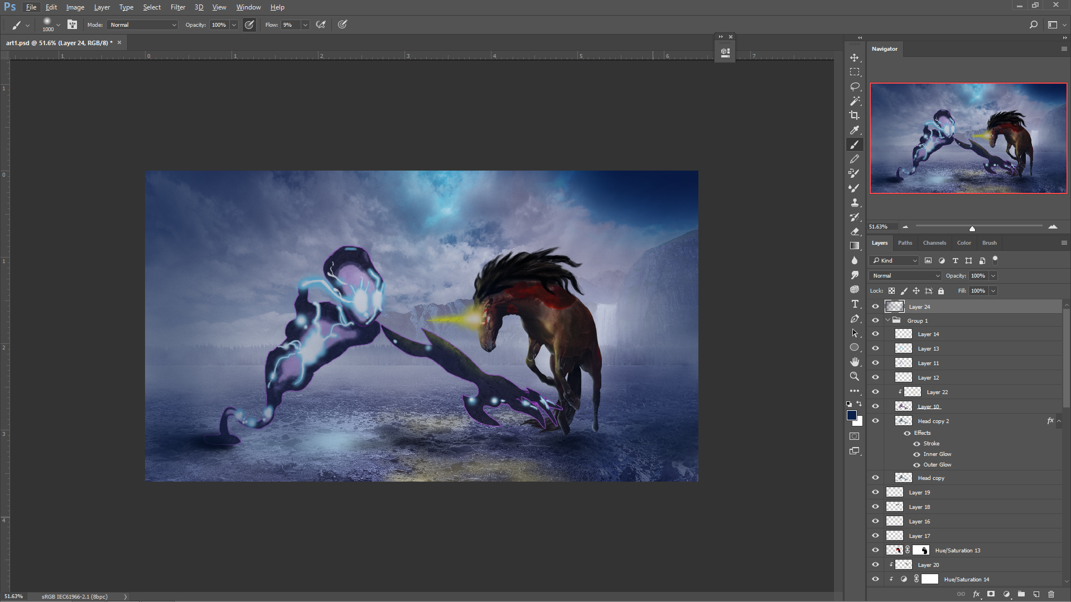
Task: Open the Filter menu
Action: [x=177, y=7]
